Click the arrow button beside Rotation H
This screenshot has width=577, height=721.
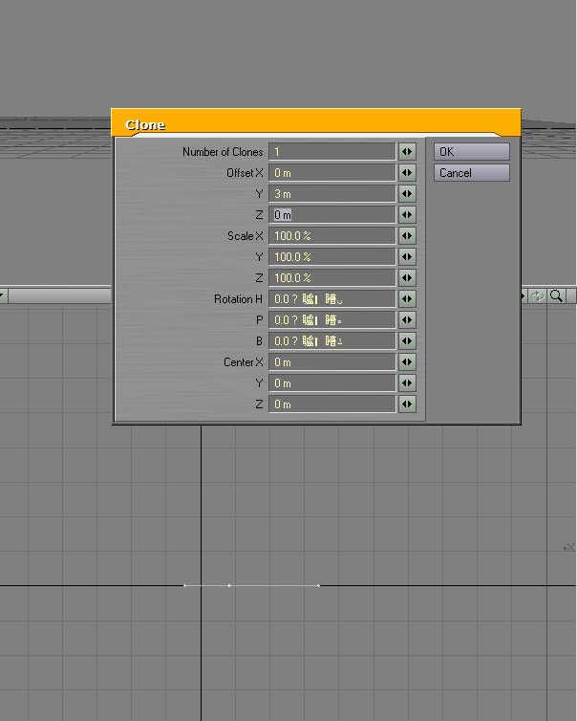coord(408,299)
